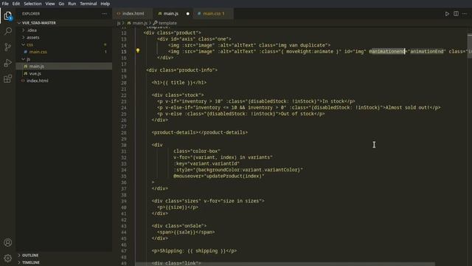Open Explorer Views and More Actions ellipsis

104,13
